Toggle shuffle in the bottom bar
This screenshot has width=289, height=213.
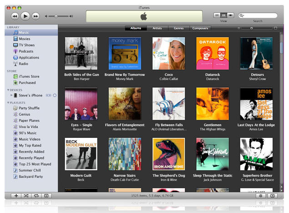pos(26,196)
